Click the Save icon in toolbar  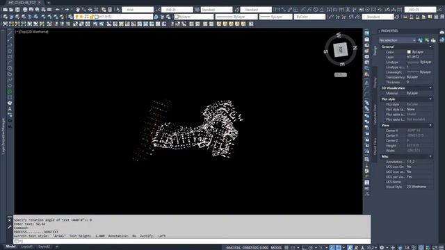[17, 10]
